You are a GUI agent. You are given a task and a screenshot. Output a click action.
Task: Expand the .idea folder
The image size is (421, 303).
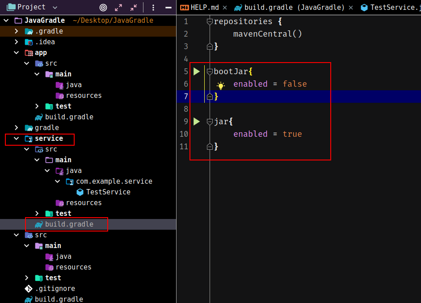click(17, 42)
